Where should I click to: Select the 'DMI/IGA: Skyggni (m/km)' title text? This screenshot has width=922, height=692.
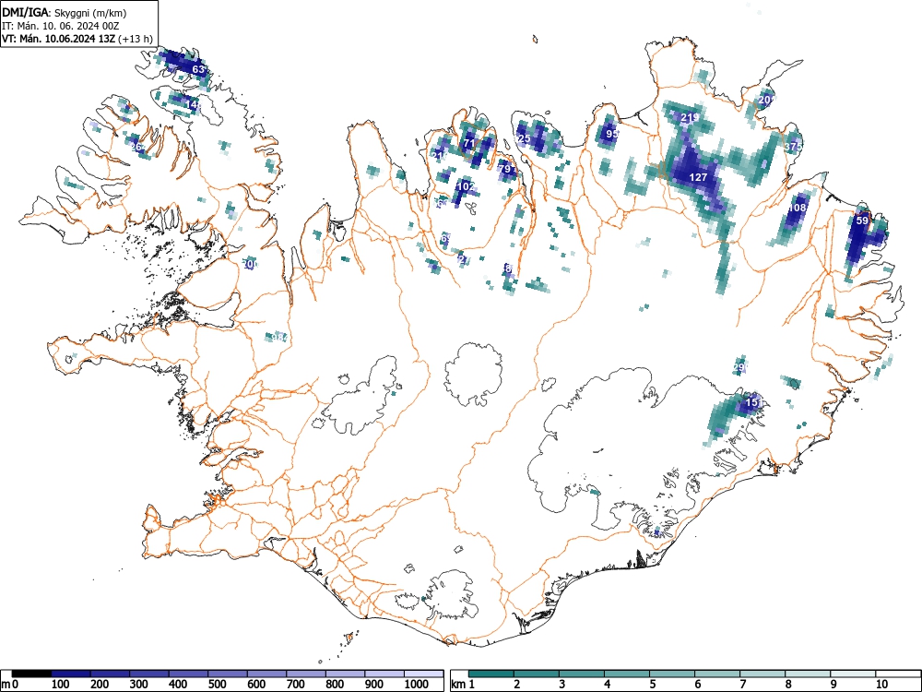pos(65,12)
